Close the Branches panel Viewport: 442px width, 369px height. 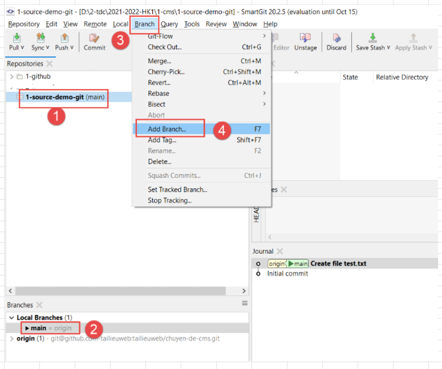39,305
